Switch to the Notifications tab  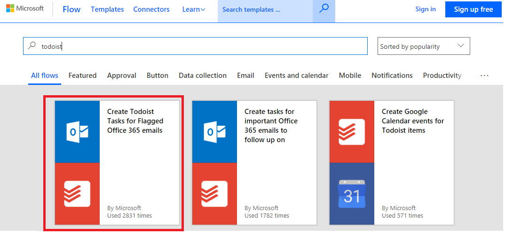pos(392,76)
